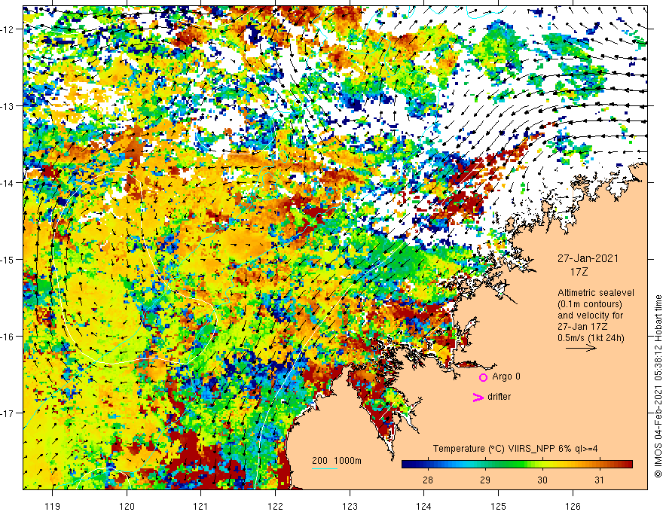The image size is (663, 512).
Task: Select the 'Argo 0' legend label
Action: point(506,376)
